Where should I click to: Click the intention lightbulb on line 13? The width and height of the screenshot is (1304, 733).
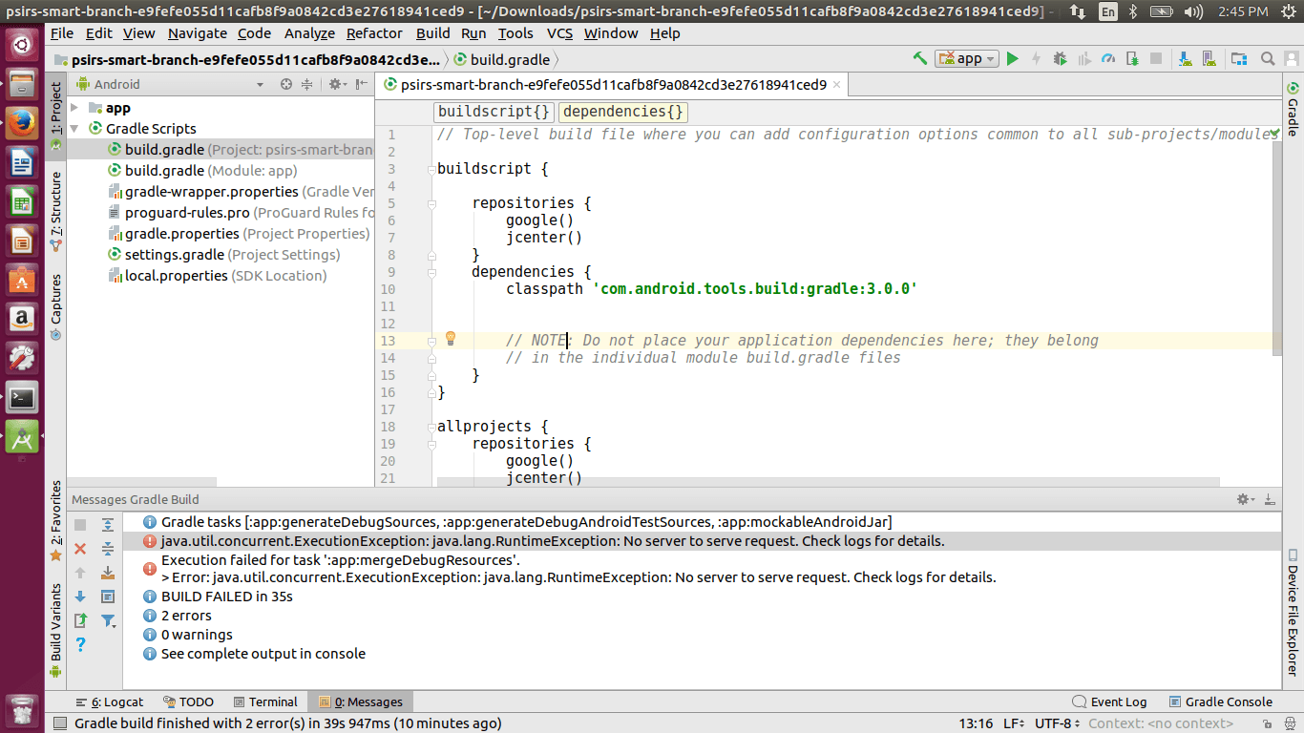coord(451,339)
